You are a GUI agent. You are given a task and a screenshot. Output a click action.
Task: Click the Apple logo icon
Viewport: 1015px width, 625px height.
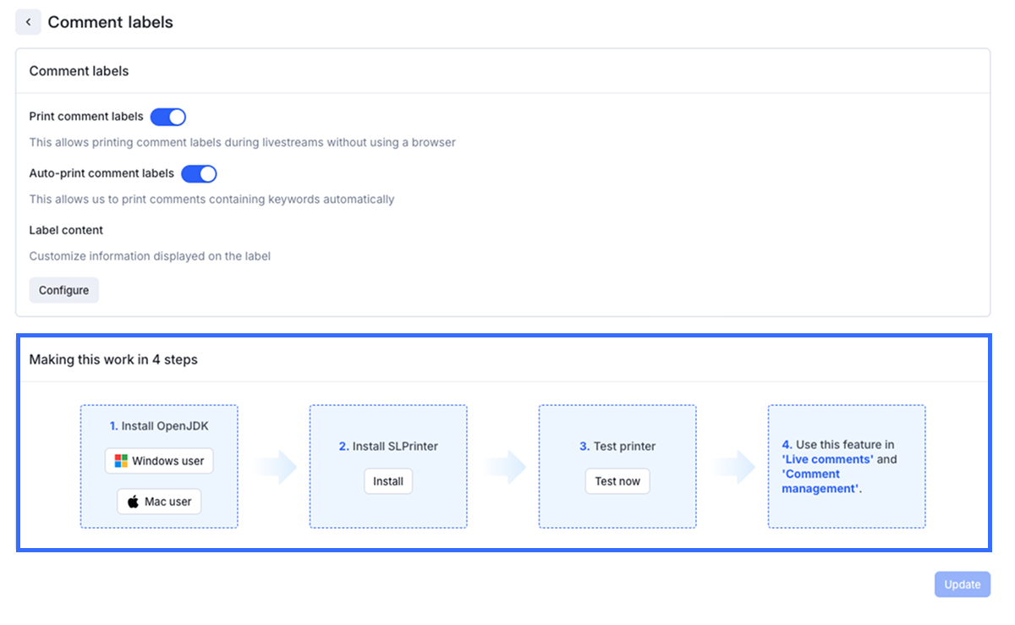[x=133, y=502]
